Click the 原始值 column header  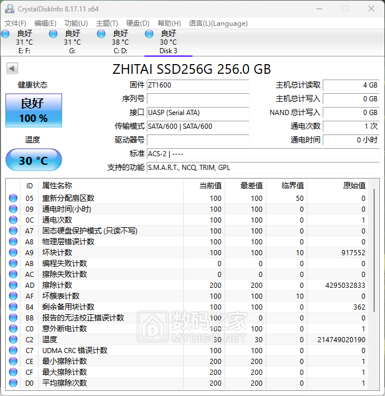tap(338, 185)
